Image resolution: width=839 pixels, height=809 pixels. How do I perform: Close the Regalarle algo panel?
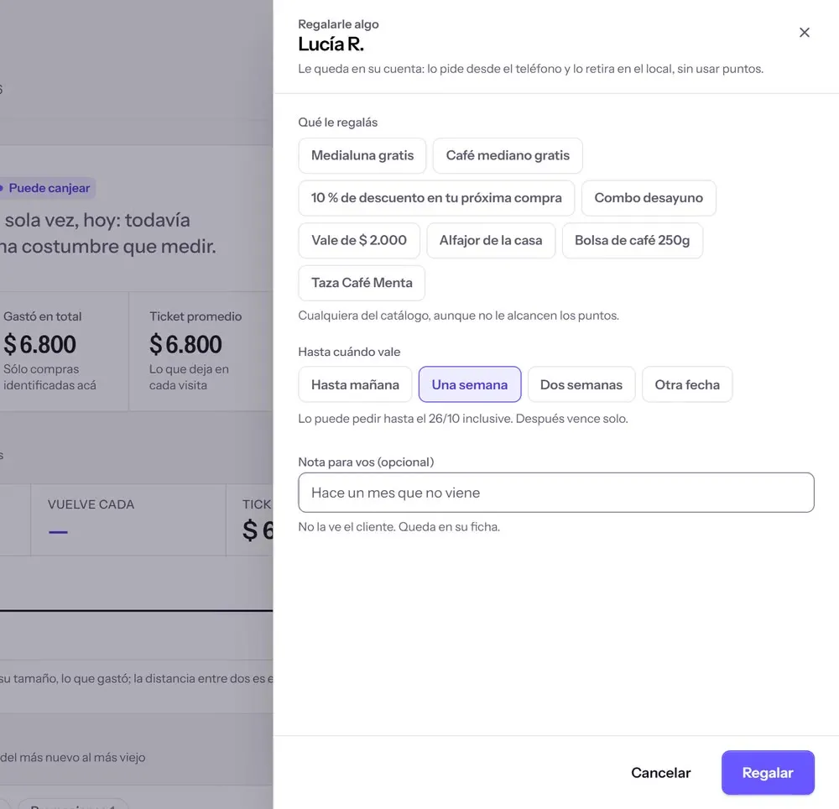point(805,33)
